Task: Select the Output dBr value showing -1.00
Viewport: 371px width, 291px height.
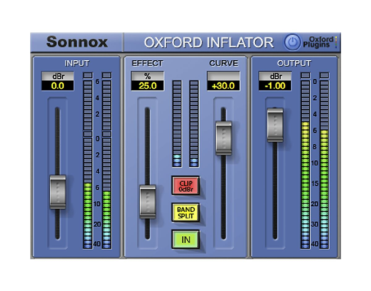Action: pyautogui.click(x=275, y=86)
